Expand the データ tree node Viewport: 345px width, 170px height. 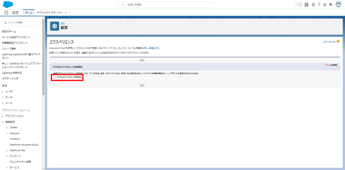click(x=3, y=97)
